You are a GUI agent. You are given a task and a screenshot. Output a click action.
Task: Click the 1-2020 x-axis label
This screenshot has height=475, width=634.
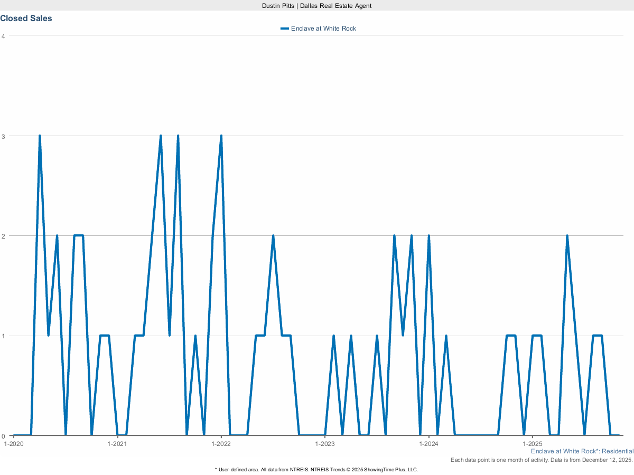coord(13,444)
